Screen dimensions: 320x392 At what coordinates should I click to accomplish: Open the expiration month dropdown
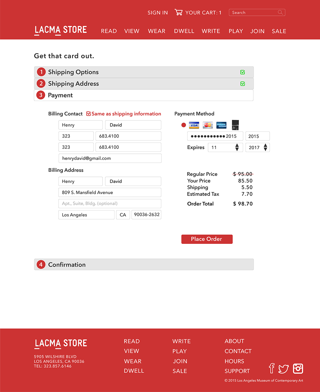[225, 147]
